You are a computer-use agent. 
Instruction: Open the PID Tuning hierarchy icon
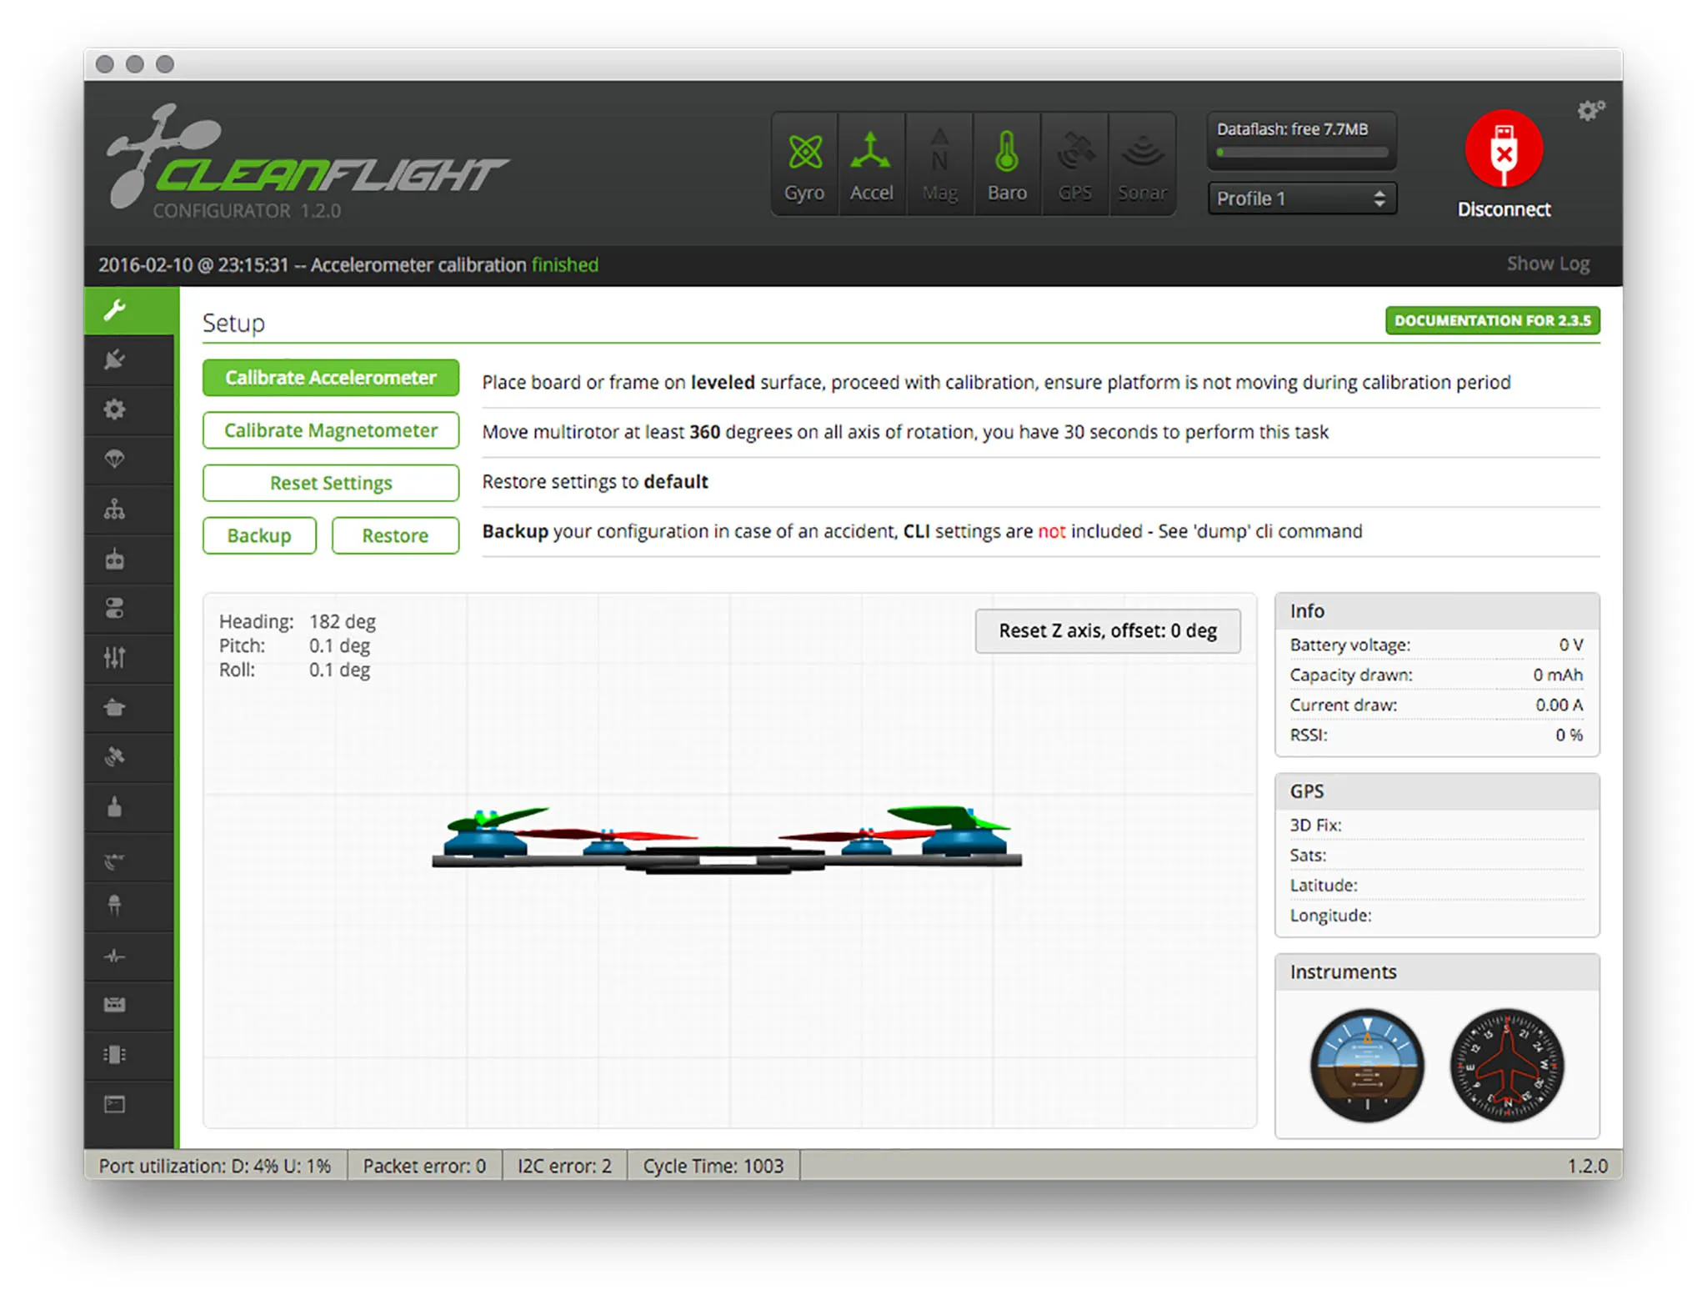pyautogui.click(x=115, y=509)
